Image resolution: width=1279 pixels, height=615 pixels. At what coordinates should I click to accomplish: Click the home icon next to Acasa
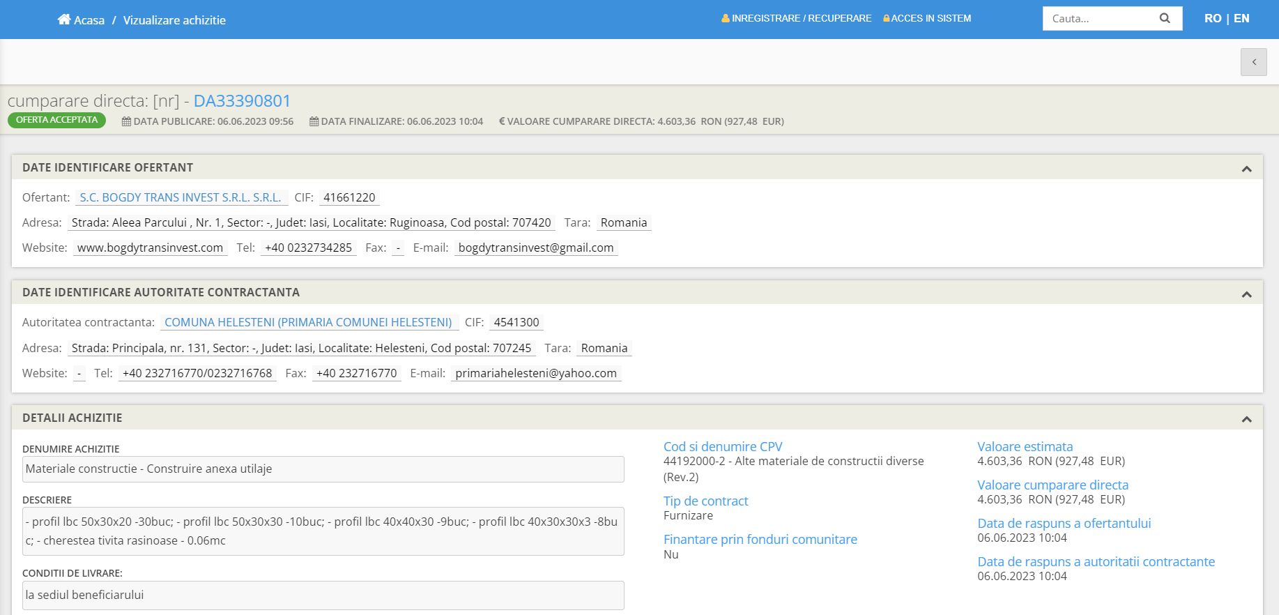point(64,20)
